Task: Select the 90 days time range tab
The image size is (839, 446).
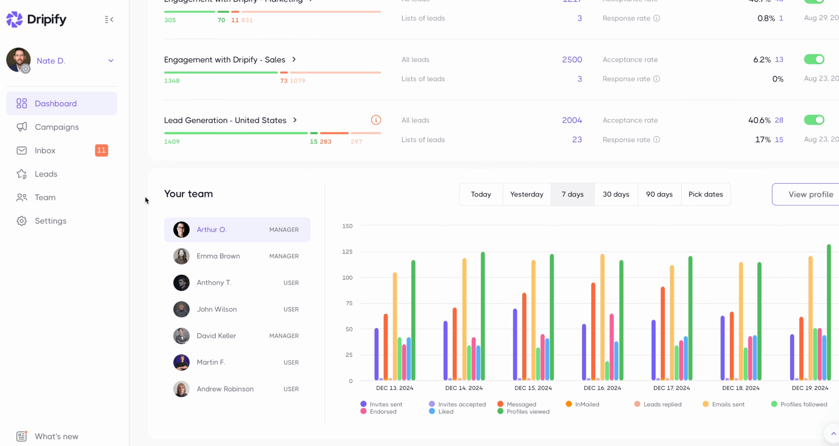Action: tap(660, 194)
